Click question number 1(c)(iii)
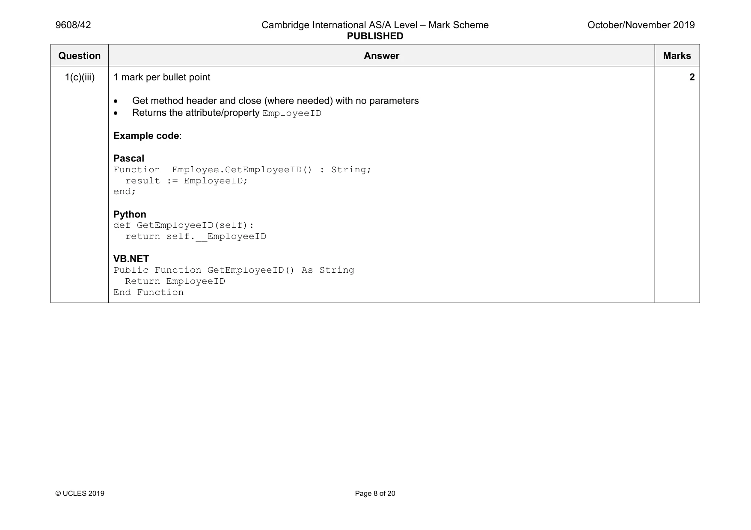 (80, 77)
